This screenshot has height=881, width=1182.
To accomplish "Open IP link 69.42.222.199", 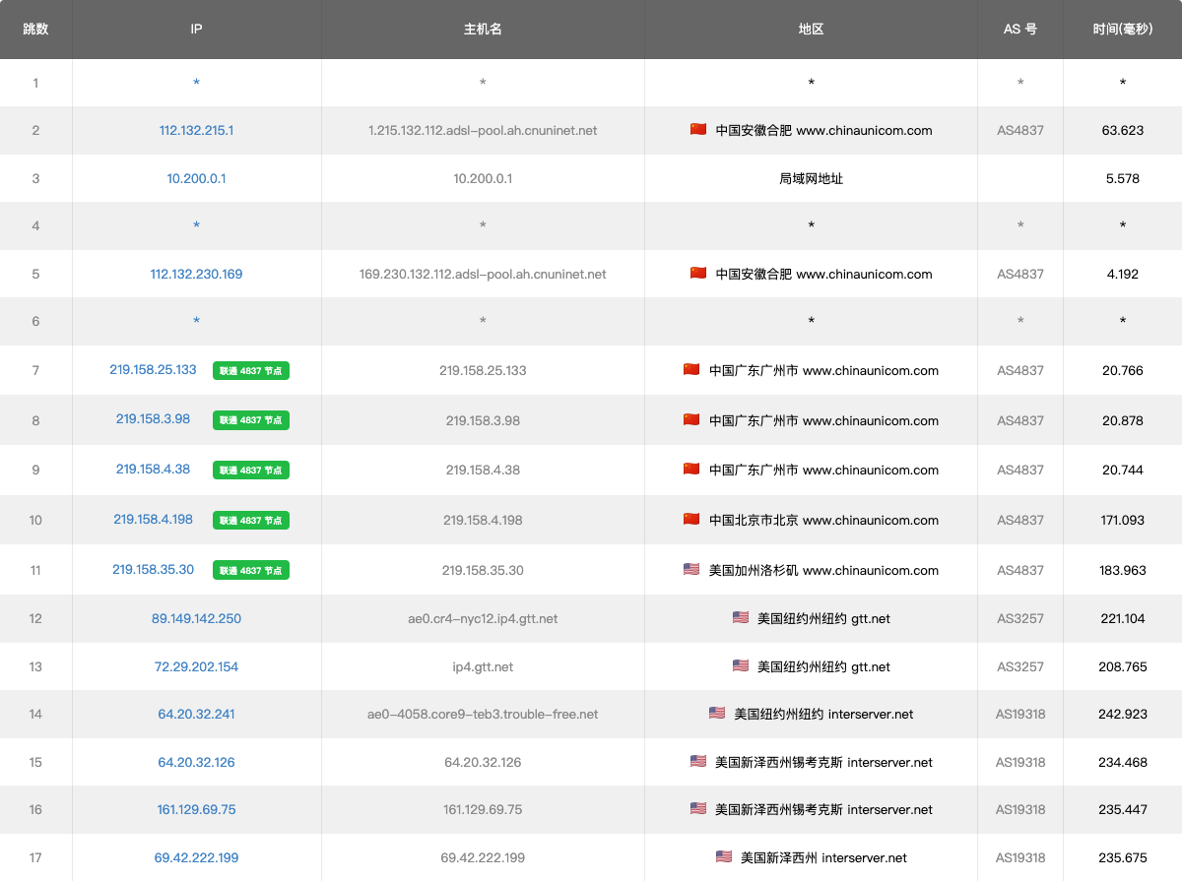I will tap(196, 857).
